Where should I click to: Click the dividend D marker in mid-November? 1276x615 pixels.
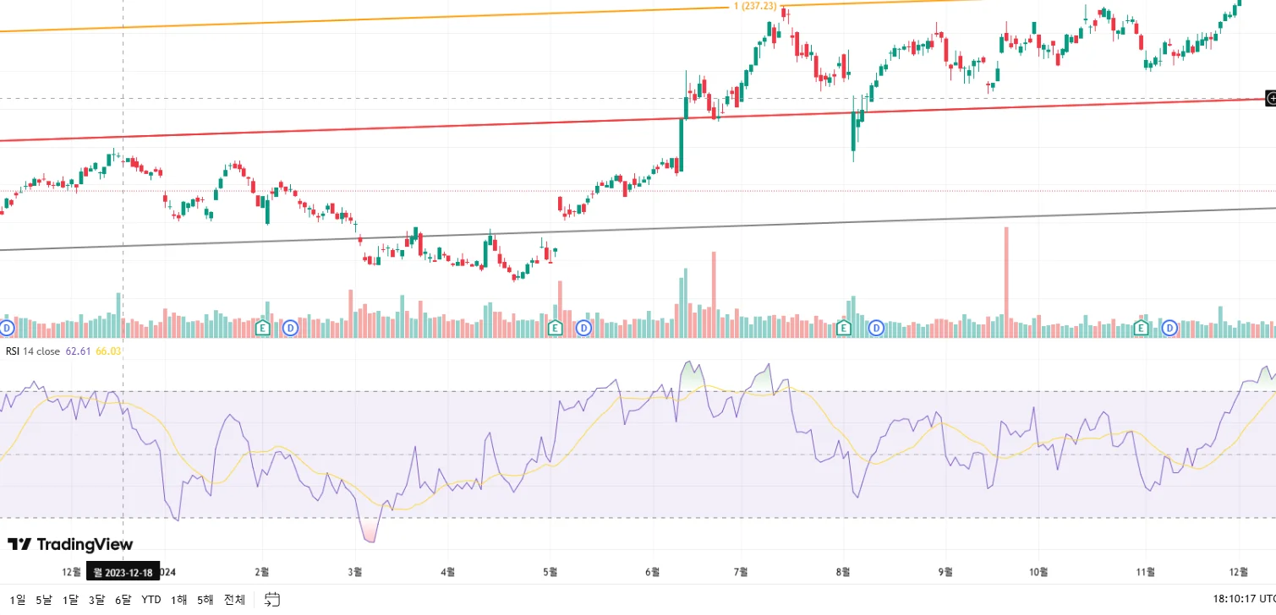1169,327
